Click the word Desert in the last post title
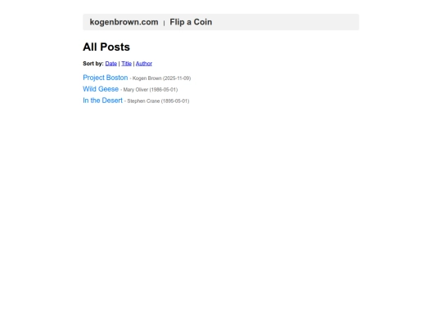Image resolution: width=442 pixels, height=331 pixels. [112, 101]
